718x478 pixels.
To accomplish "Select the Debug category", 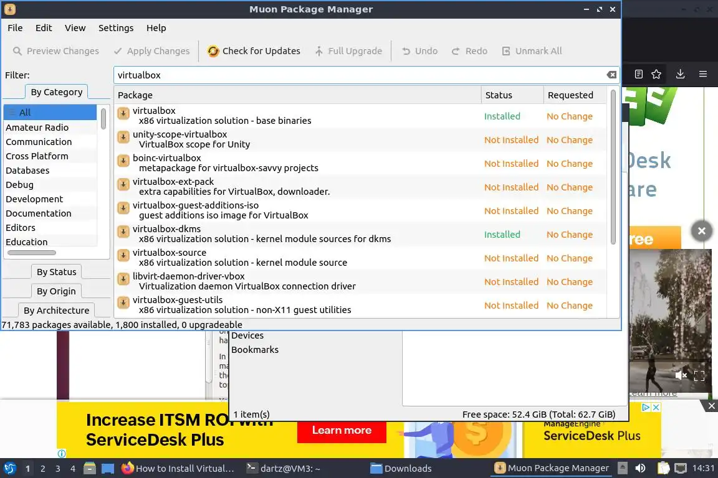I will 50,184.
